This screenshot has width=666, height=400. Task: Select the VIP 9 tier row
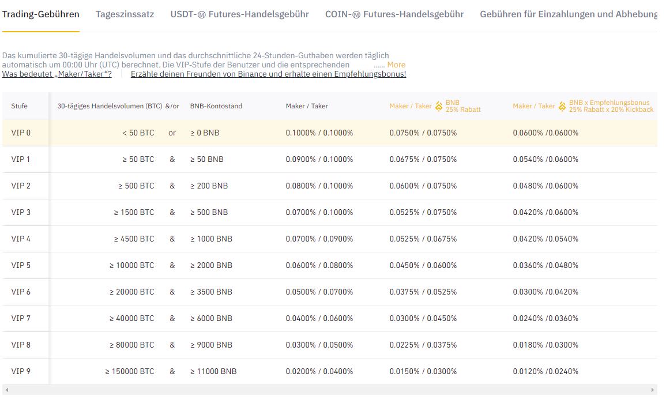pos(231,371)
